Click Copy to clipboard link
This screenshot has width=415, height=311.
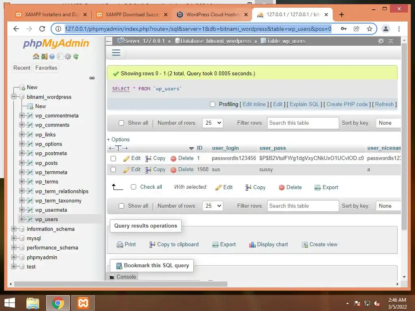tap(178, 245)
